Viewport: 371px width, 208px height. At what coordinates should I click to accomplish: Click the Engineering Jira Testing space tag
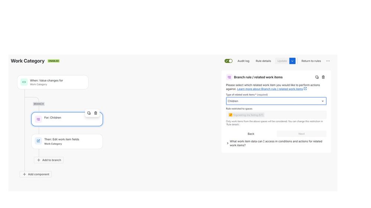pos(246,115)
